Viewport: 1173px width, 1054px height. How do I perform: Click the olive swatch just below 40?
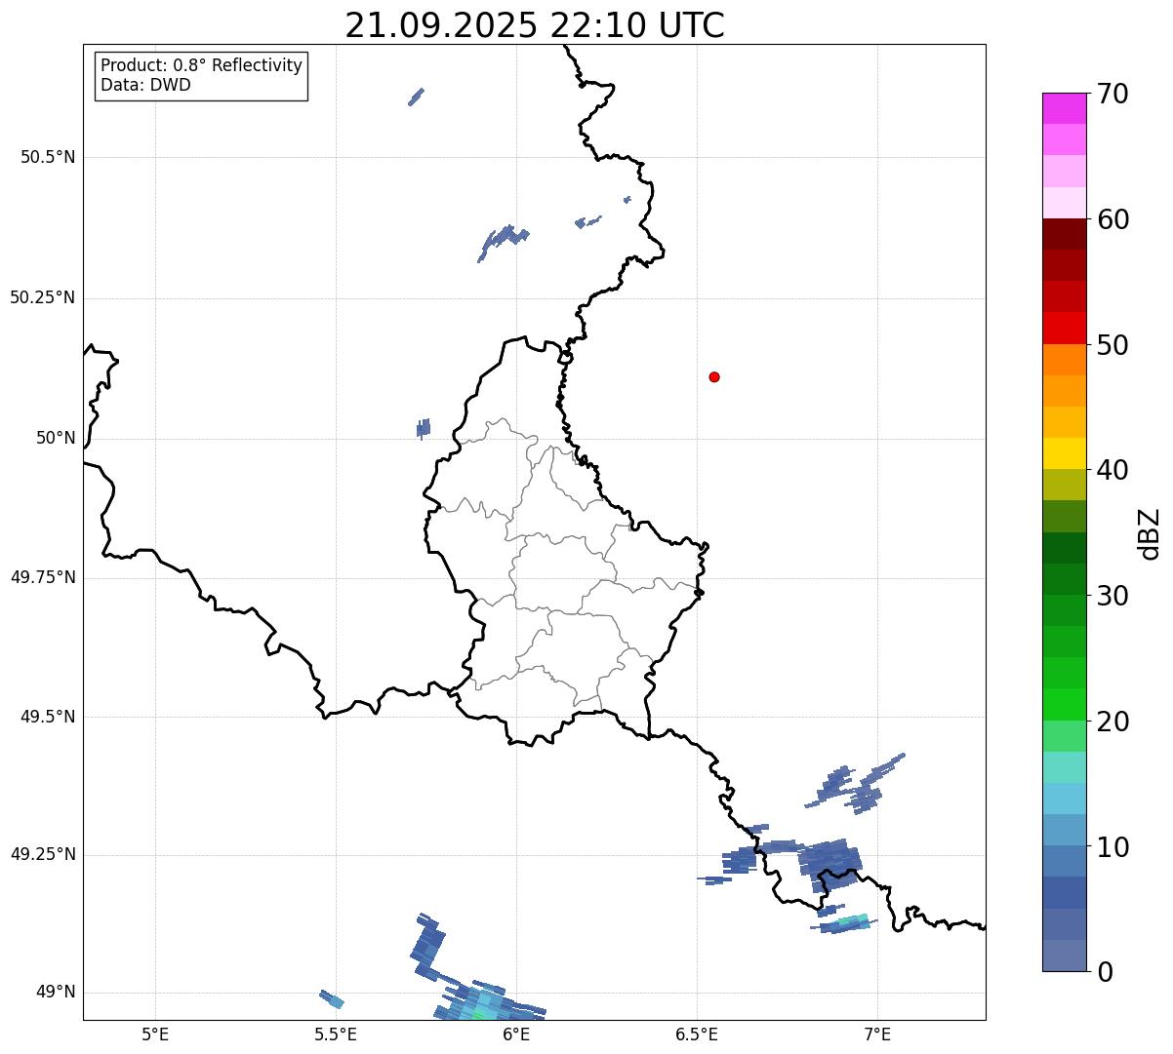(1065, 486)
